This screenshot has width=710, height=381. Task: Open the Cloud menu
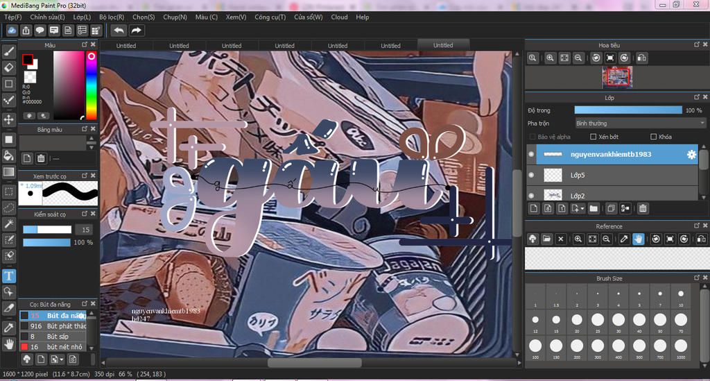click(339, 17)
